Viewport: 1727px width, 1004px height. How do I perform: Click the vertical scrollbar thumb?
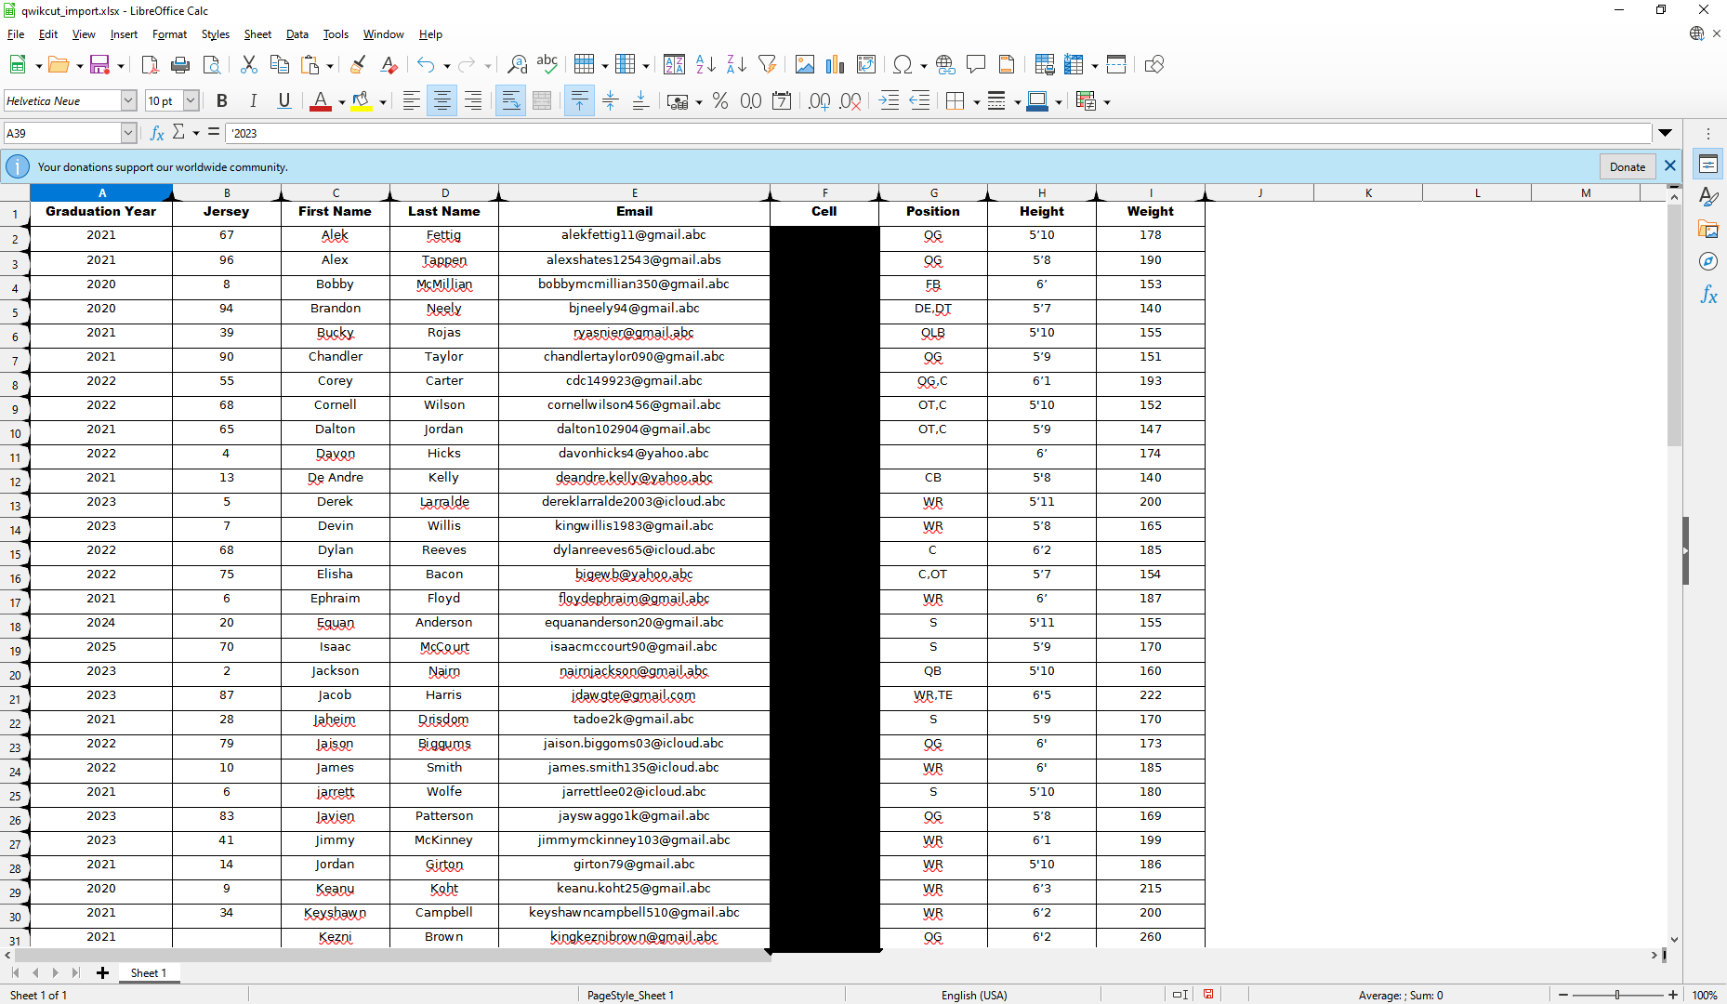[x=1674, y=325]
